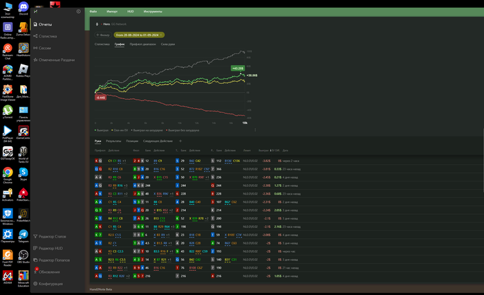This screenshot has height=295, width=484.
Task: Open AIDA64 desktop shortcut
Action: [x=8, y=277]
